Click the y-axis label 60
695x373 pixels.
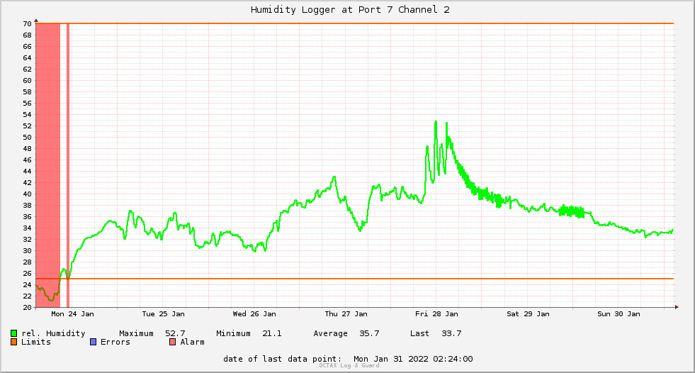(27, 80)
